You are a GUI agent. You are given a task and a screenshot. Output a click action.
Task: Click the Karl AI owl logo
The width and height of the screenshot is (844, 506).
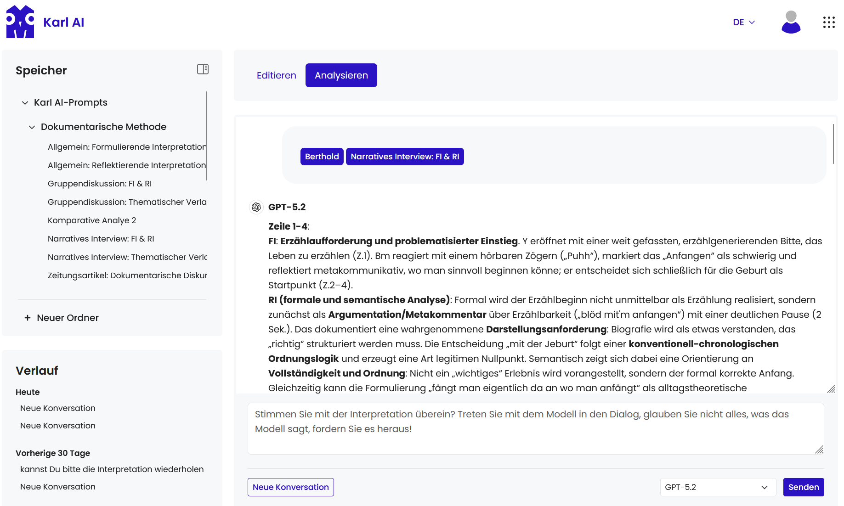tap(20, 22)
